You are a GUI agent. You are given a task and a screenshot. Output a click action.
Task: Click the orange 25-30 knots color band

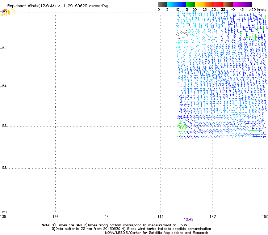[209, 4]
